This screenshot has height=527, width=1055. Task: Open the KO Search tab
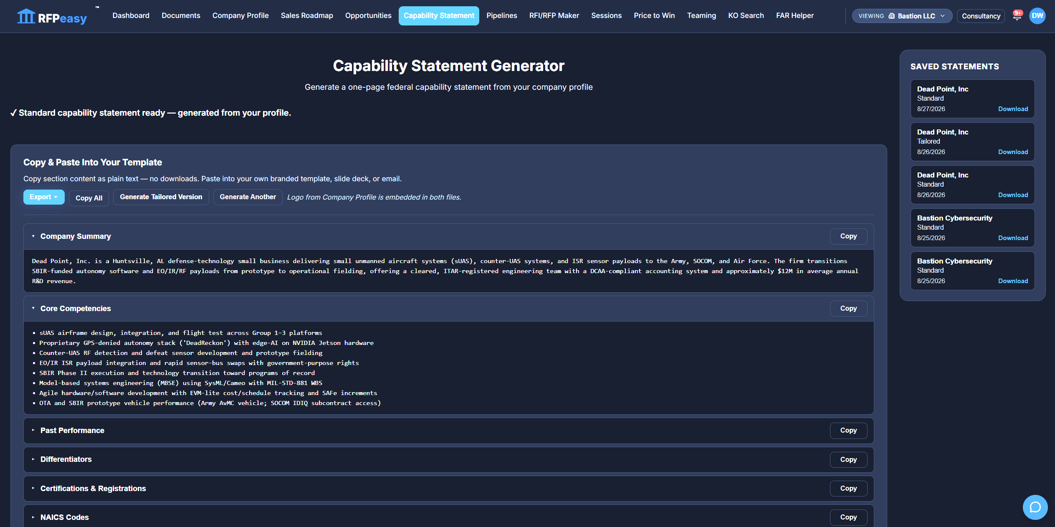[x=746, y=16]
